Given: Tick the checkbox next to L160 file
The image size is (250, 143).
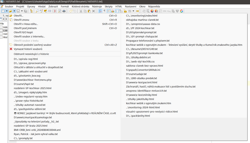Looking at the screenshot, I should point(2,30).
